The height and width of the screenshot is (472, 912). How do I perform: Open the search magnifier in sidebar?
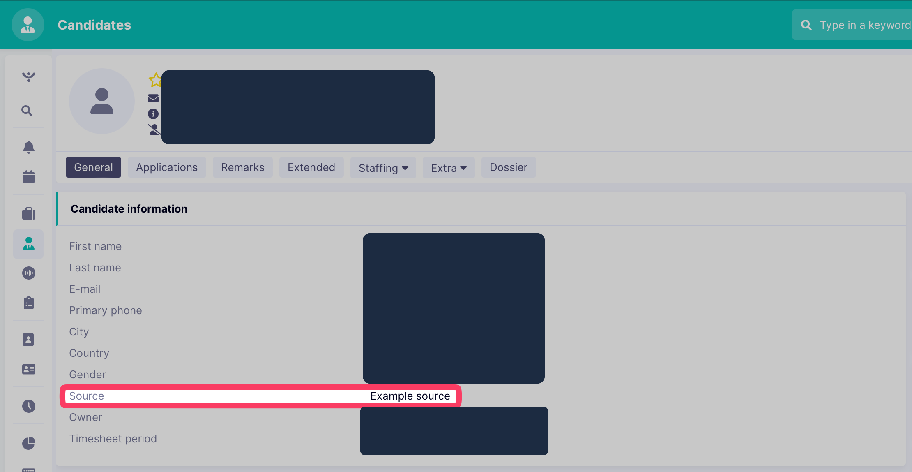(x=27, y=111)
